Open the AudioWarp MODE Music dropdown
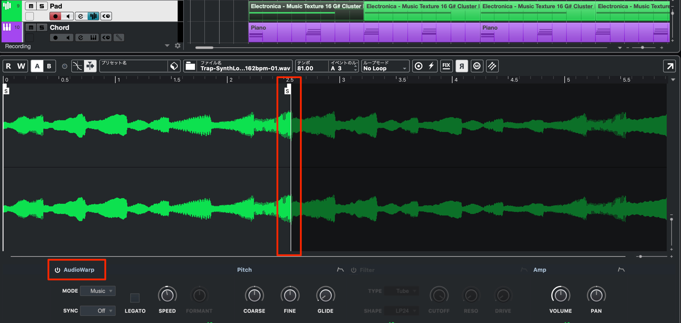Image resolution: width=681 pixels, height=323 pixels. (x=98, y=291)
